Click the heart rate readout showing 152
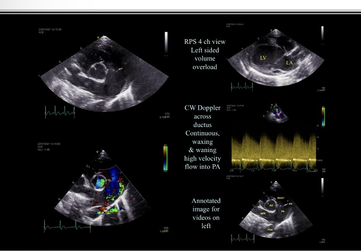361x251 pixels. [x=324, y=170]
